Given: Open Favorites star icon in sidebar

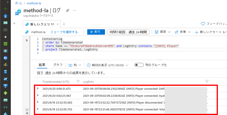Looking at the screenshot, I should pos(5,37).
